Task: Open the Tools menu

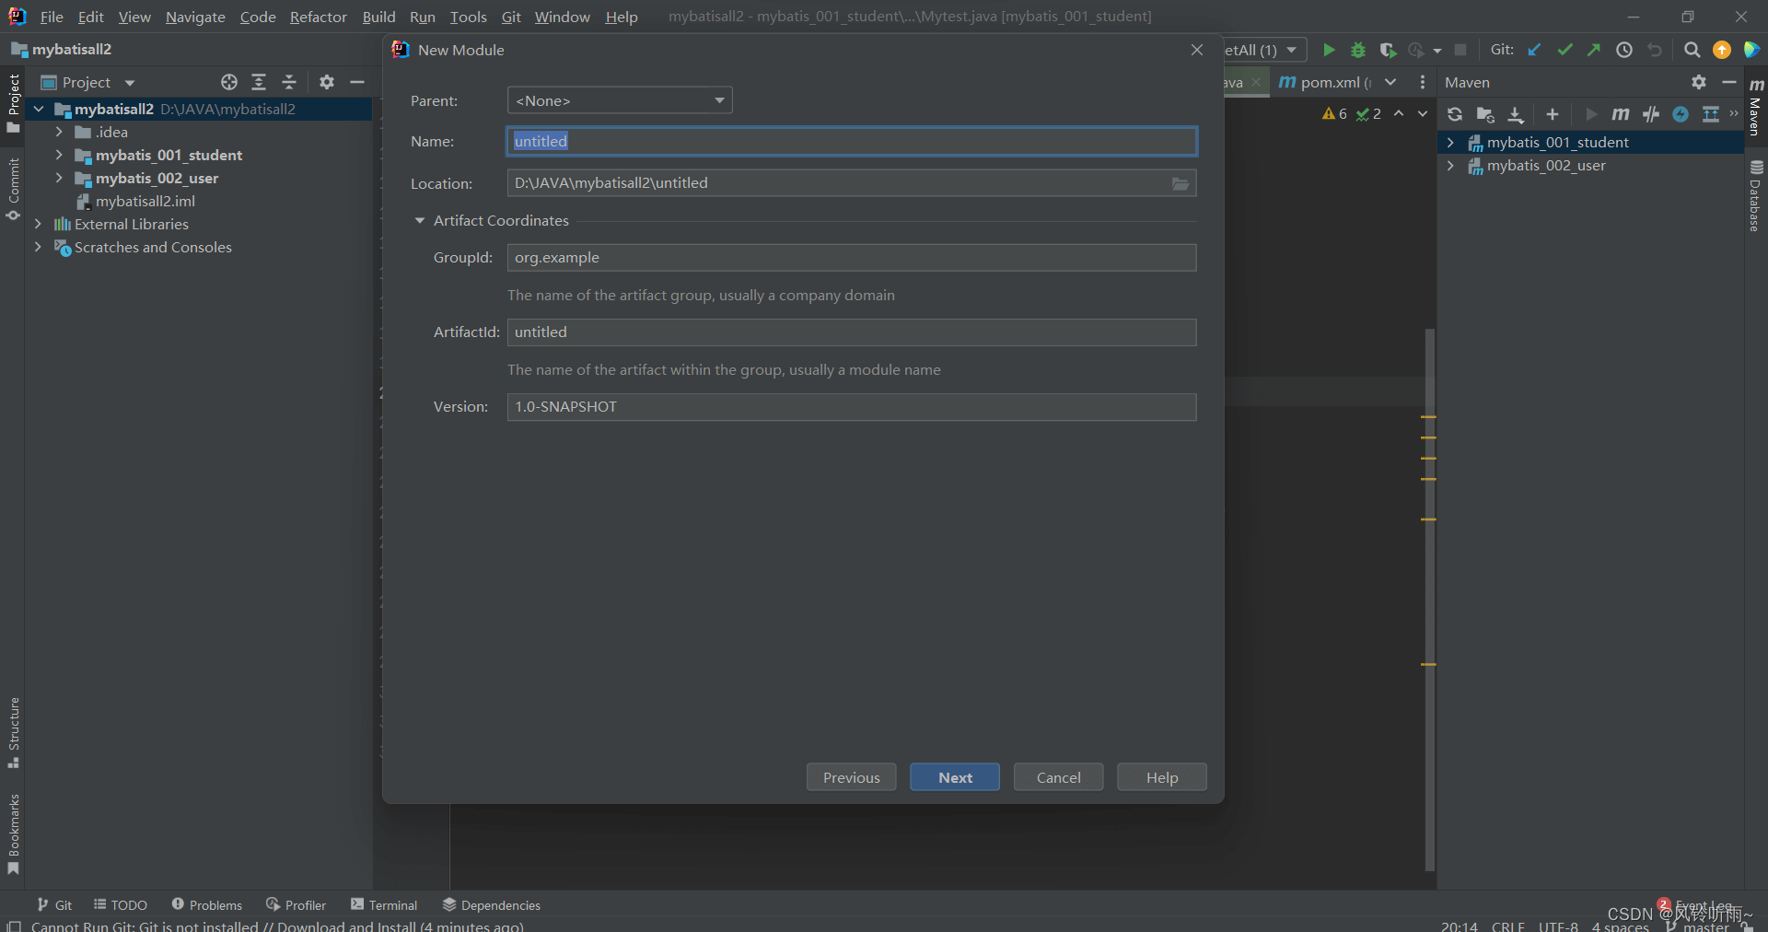Action: tap(468, 17)
